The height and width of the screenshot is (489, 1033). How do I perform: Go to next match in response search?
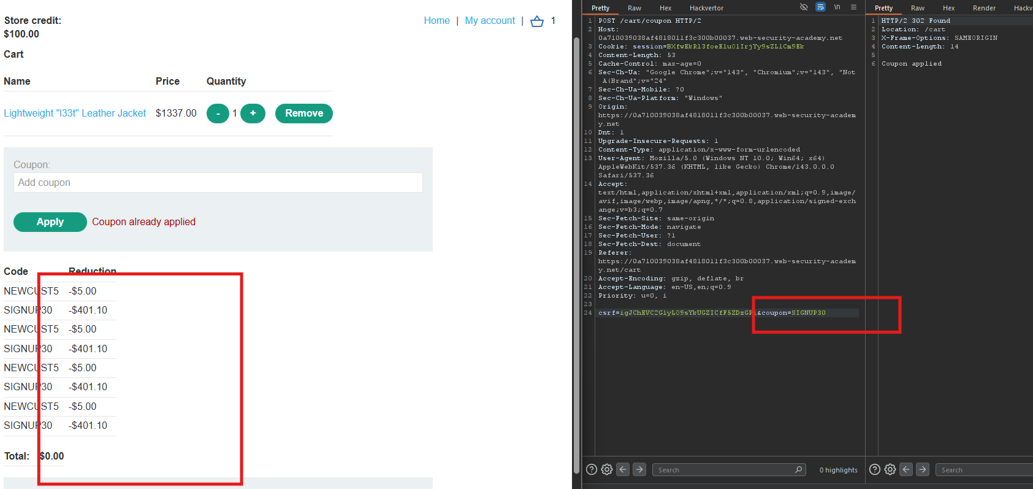(923, 469)
